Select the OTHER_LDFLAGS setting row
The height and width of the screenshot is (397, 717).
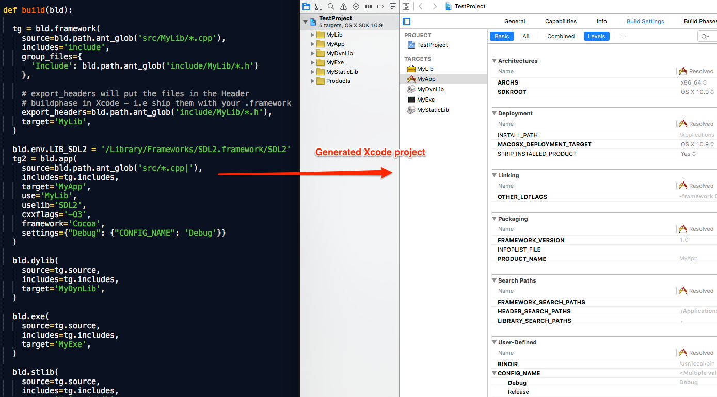pyautogui.click(x=604, y=197)
